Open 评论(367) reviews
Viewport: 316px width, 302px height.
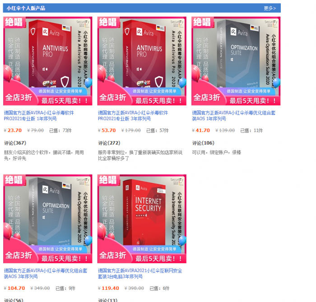click(x=15, y=143)
